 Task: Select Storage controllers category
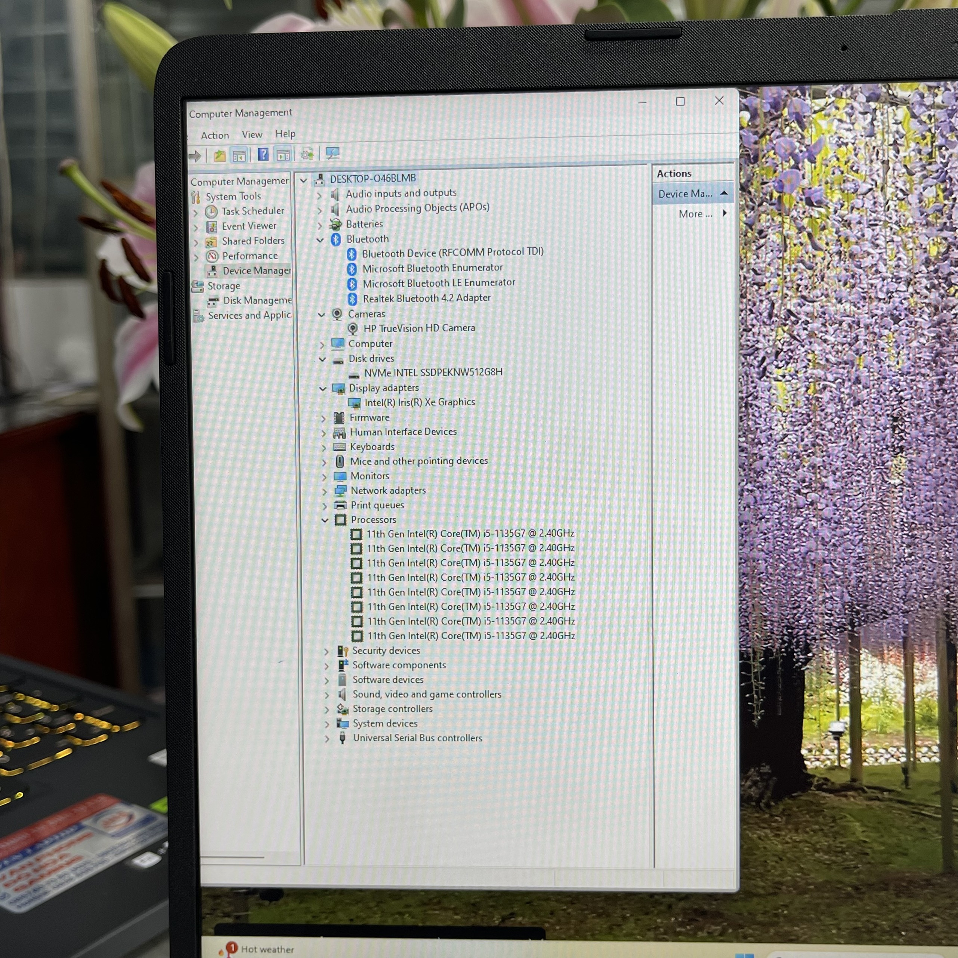point(393,709)
